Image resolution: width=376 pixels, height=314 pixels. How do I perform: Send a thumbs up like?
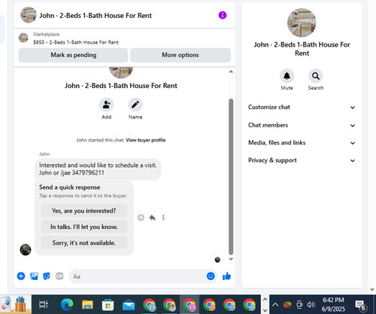pyautogui.click(x=226, y=276)
